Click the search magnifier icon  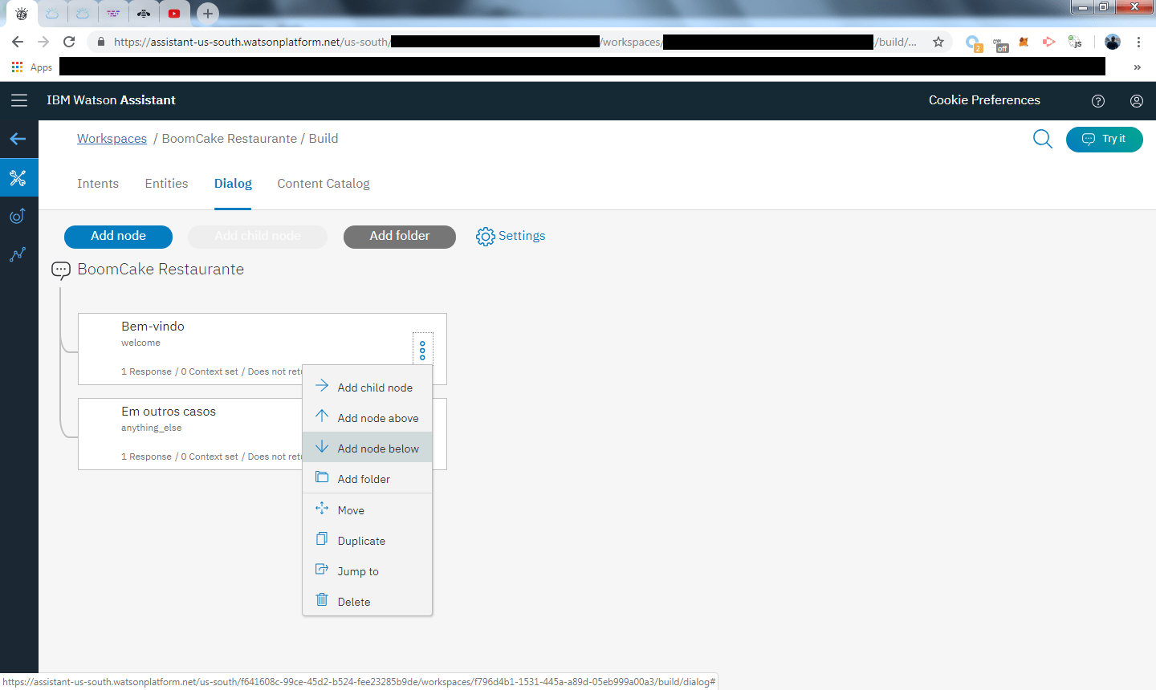[1043, 139]
